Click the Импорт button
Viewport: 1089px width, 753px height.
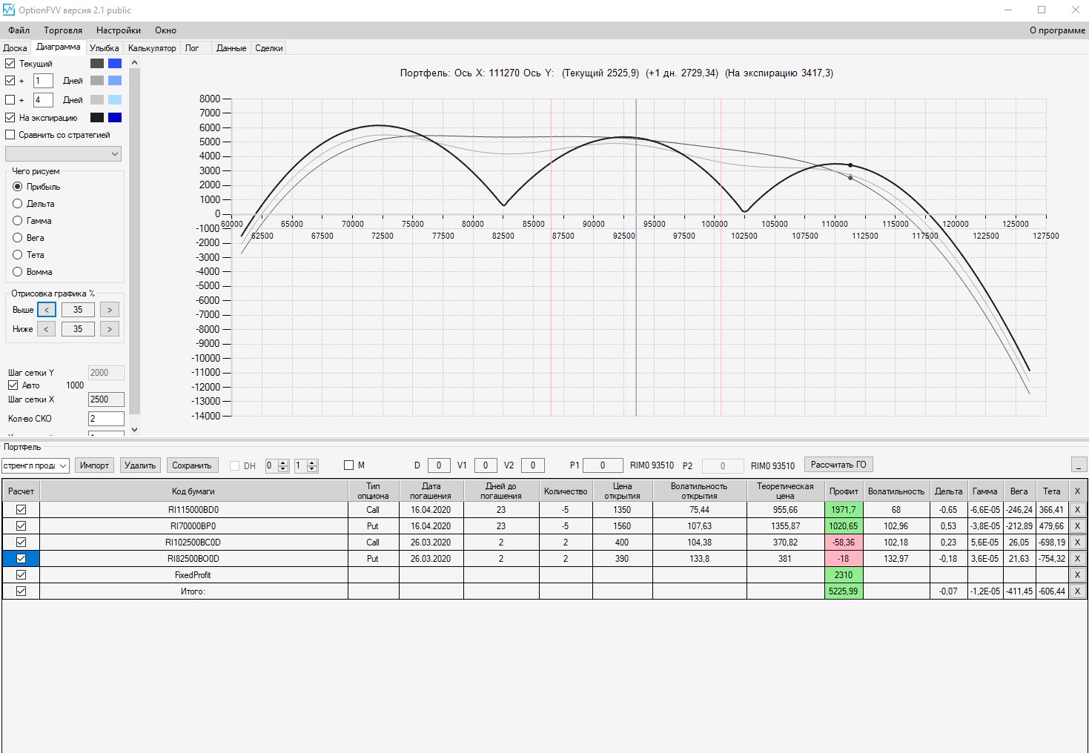[94, 465]
